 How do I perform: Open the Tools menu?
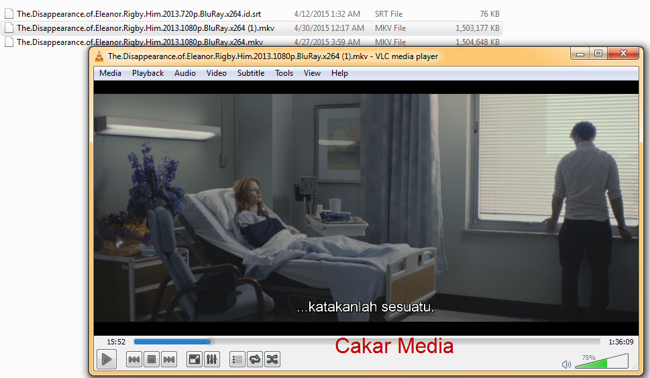click(x=284, y=73)
